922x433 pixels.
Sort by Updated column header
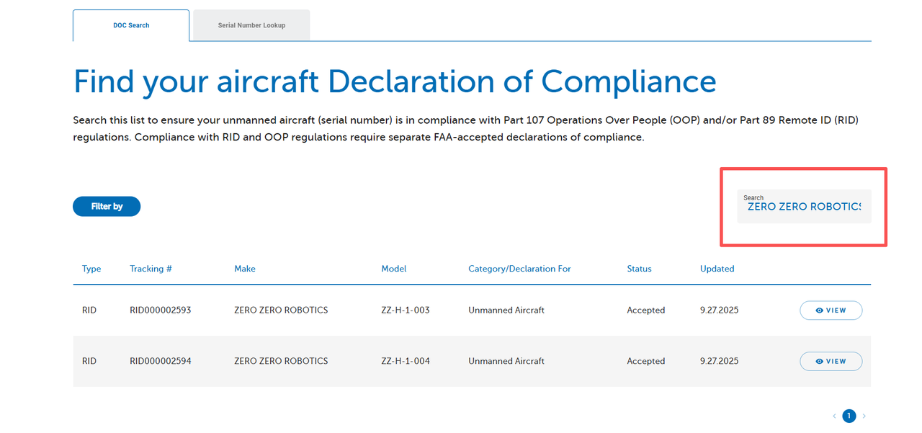coord(717,269)
